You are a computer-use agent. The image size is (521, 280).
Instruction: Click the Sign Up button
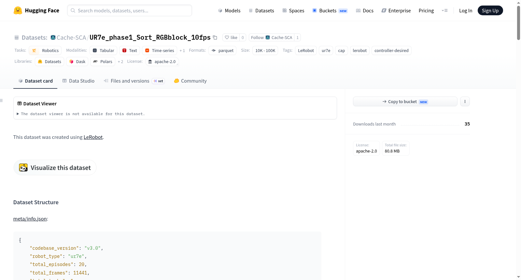point(490,10)
